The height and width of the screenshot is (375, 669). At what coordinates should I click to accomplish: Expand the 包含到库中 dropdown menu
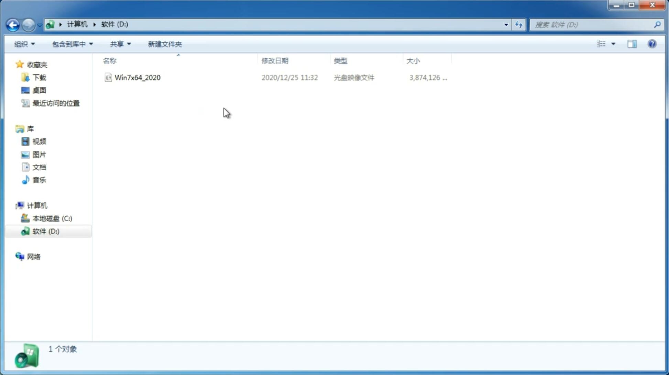click(x=72, y=44)
